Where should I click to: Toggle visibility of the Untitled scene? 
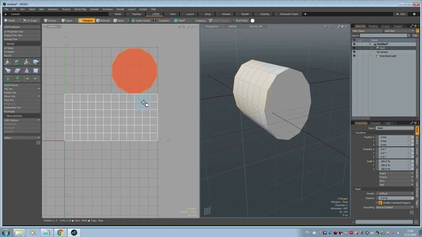pos(354,44)
